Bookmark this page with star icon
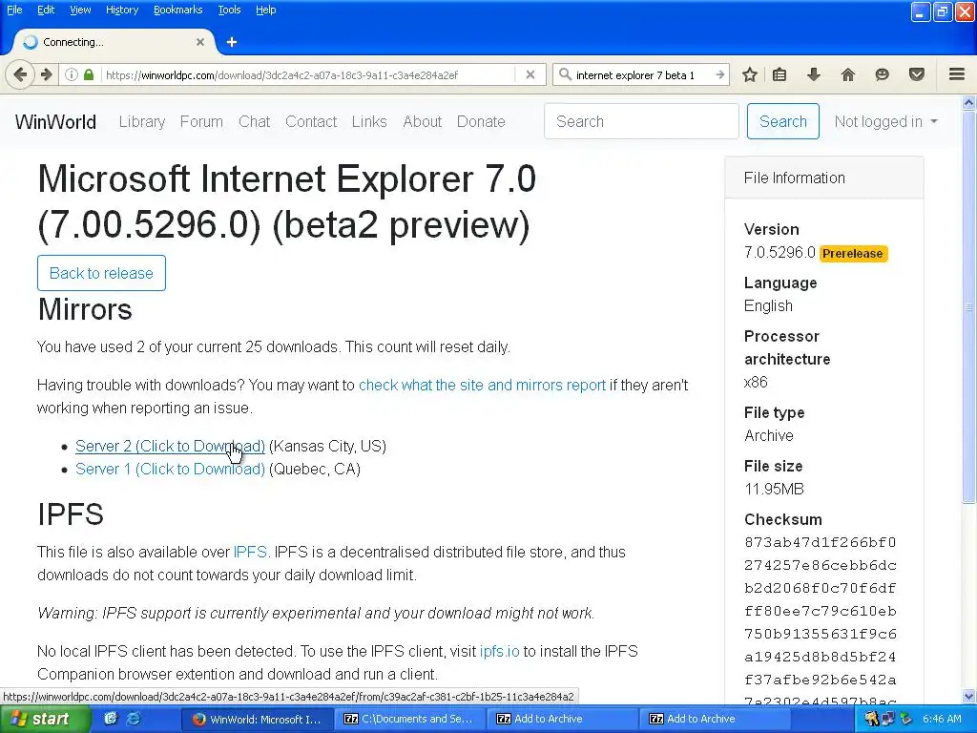This screenshot has height=733, width=977. pyautogui.click(x=750, y=74)
